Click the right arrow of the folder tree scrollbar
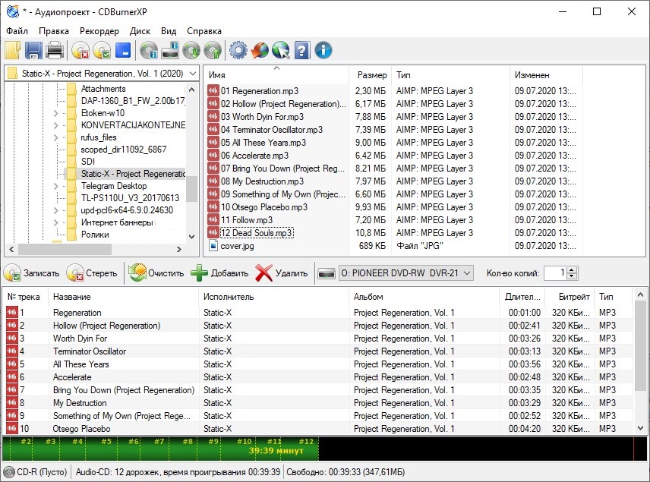Image resolution: width=650 pixels, height=482 pixels. pos(179,249)
